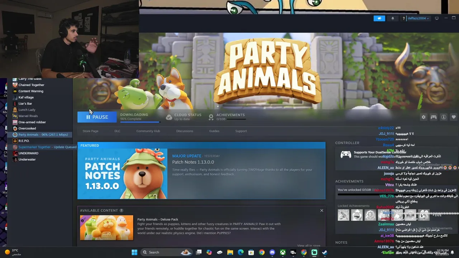Open Copilot from taskbar
Viewport: 459px width, 258px height.
209,252
